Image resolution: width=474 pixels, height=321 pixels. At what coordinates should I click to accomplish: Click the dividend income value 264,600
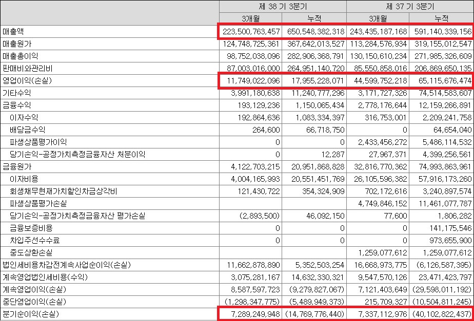[x=267, y=131]
